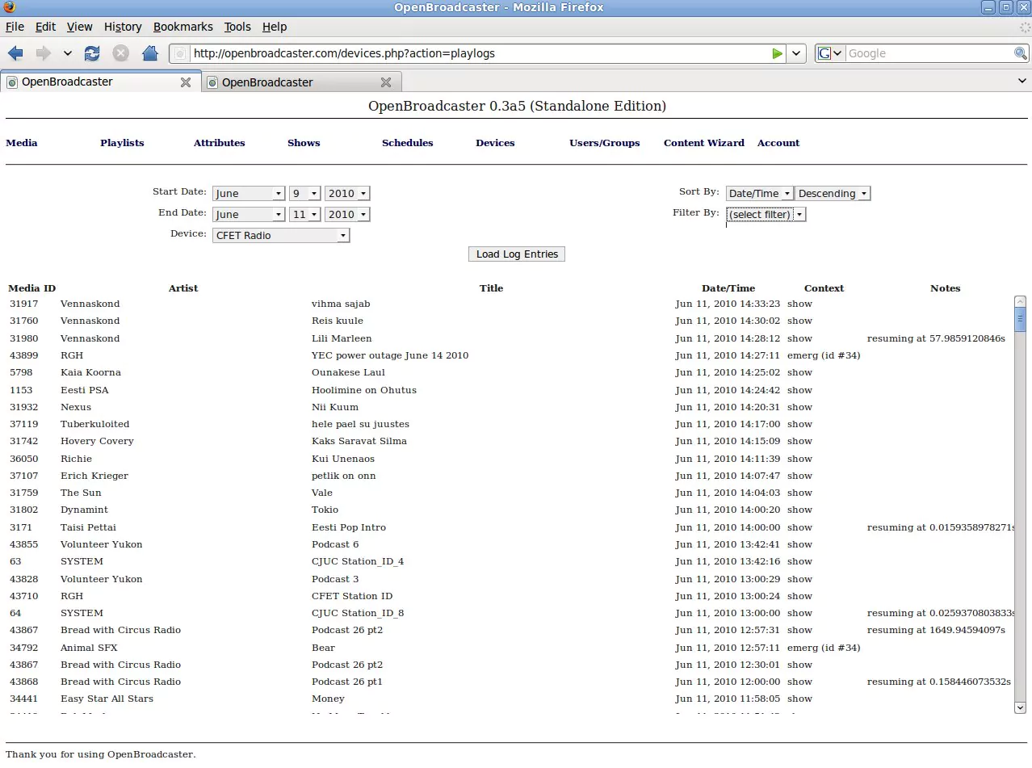Click the 'YEC power outage June 14 2010' title
Viewport: 1032px width, 768px height.
pyautogui.click(x=390, y=355)
